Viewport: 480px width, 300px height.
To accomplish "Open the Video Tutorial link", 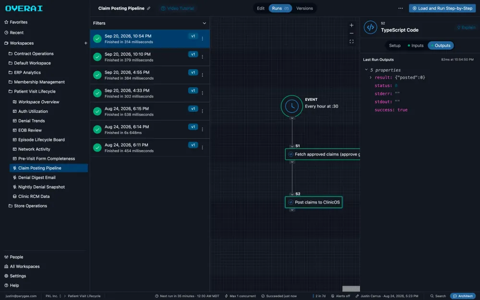I will pos(178,8).
